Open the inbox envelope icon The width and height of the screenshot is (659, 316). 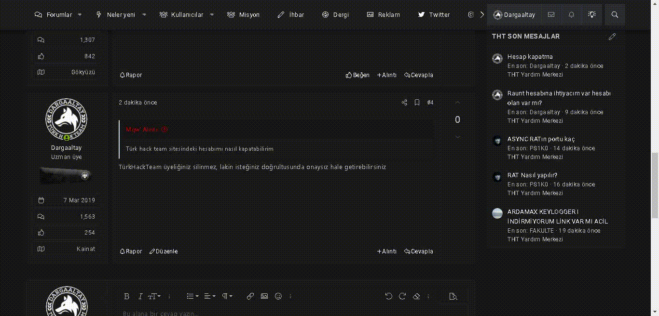551,15
